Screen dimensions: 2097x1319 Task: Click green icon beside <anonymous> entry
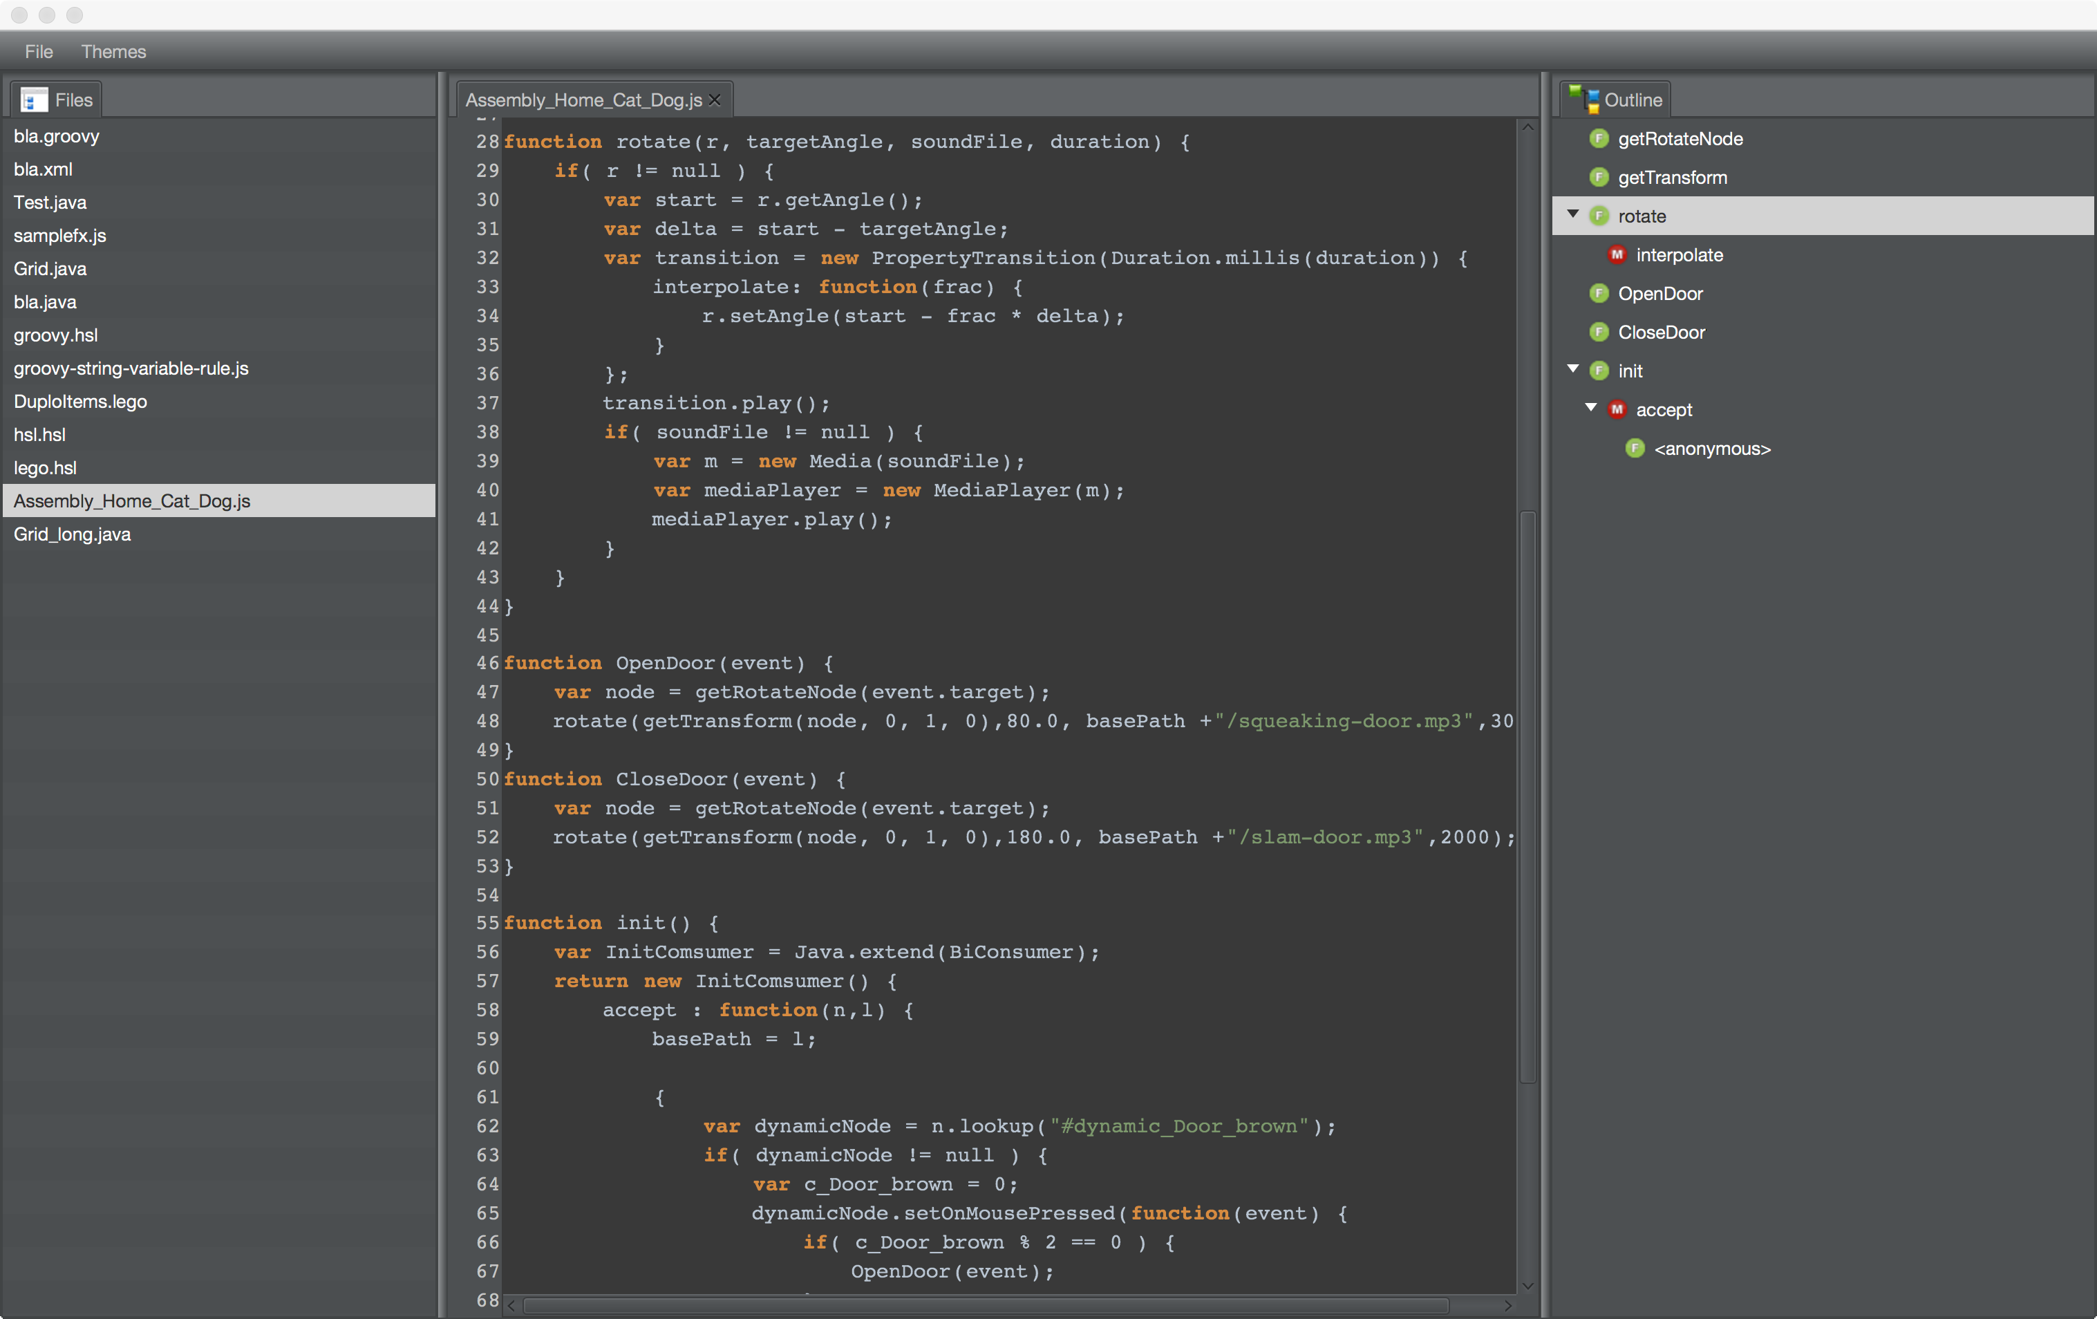[x=1635, y=449]
